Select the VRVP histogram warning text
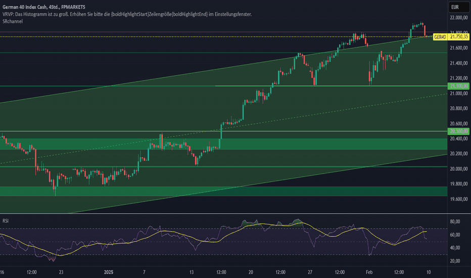This screenshot has height=278, width=471. [127, 14]
